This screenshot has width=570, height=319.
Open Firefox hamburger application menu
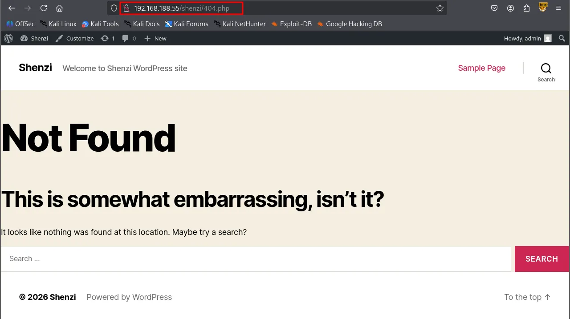(558, 8)
